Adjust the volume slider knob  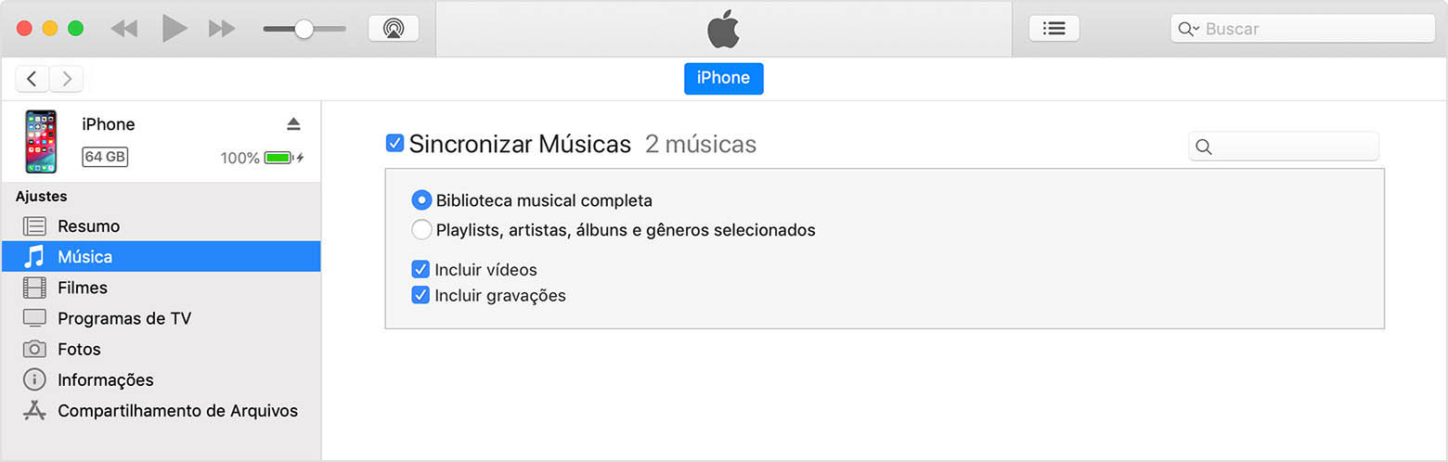tap(304, 29)
